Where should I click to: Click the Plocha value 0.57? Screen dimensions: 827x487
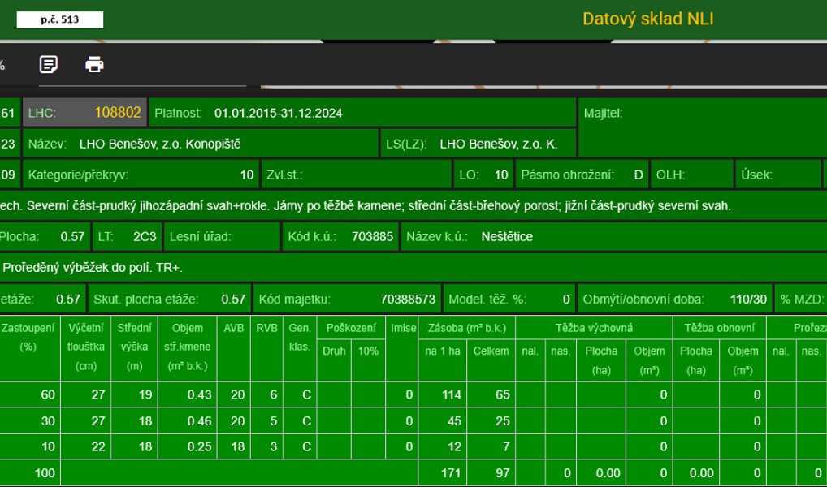coord(72,237)
